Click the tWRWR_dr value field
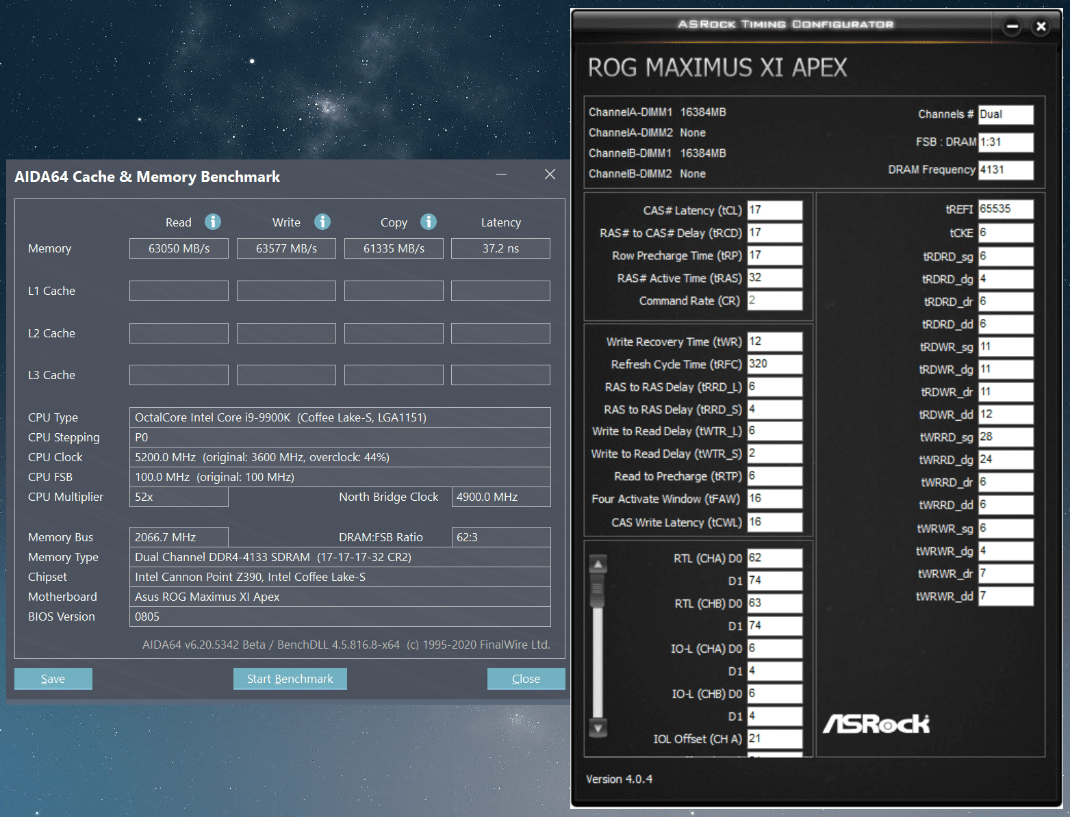This screenshot has height=817, width=1070. coord(1006,573)
